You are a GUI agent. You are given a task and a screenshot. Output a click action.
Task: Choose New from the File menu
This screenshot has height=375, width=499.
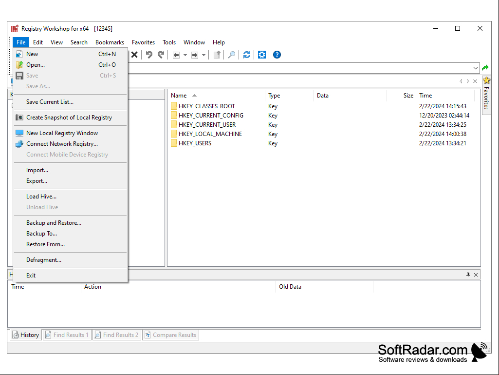pos(71,54)
